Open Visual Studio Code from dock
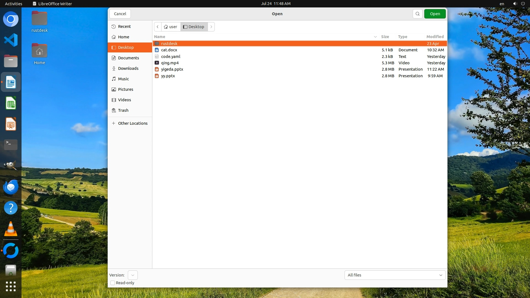Screen dimensions: 530x298 tap(11, 40)
